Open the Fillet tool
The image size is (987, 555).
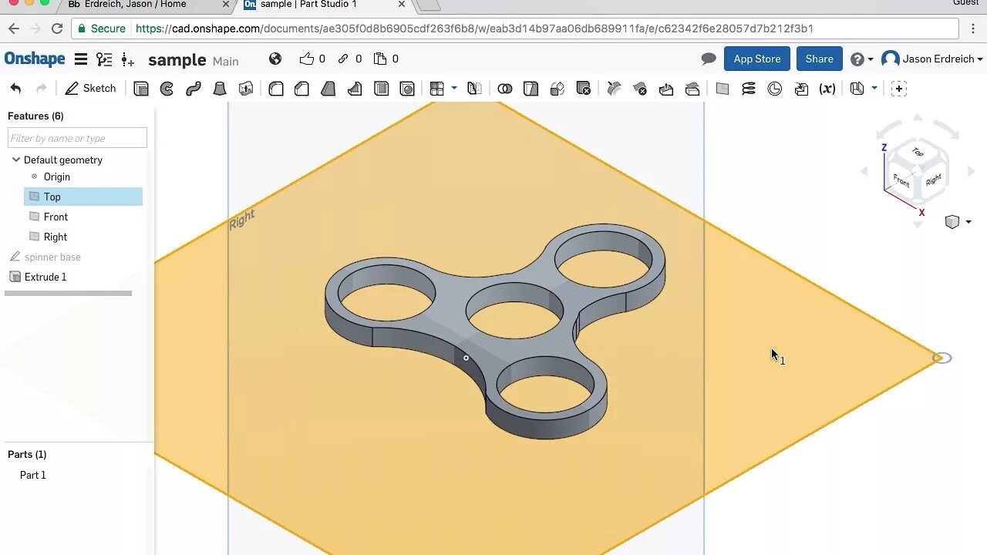click(x=275, y=88)
